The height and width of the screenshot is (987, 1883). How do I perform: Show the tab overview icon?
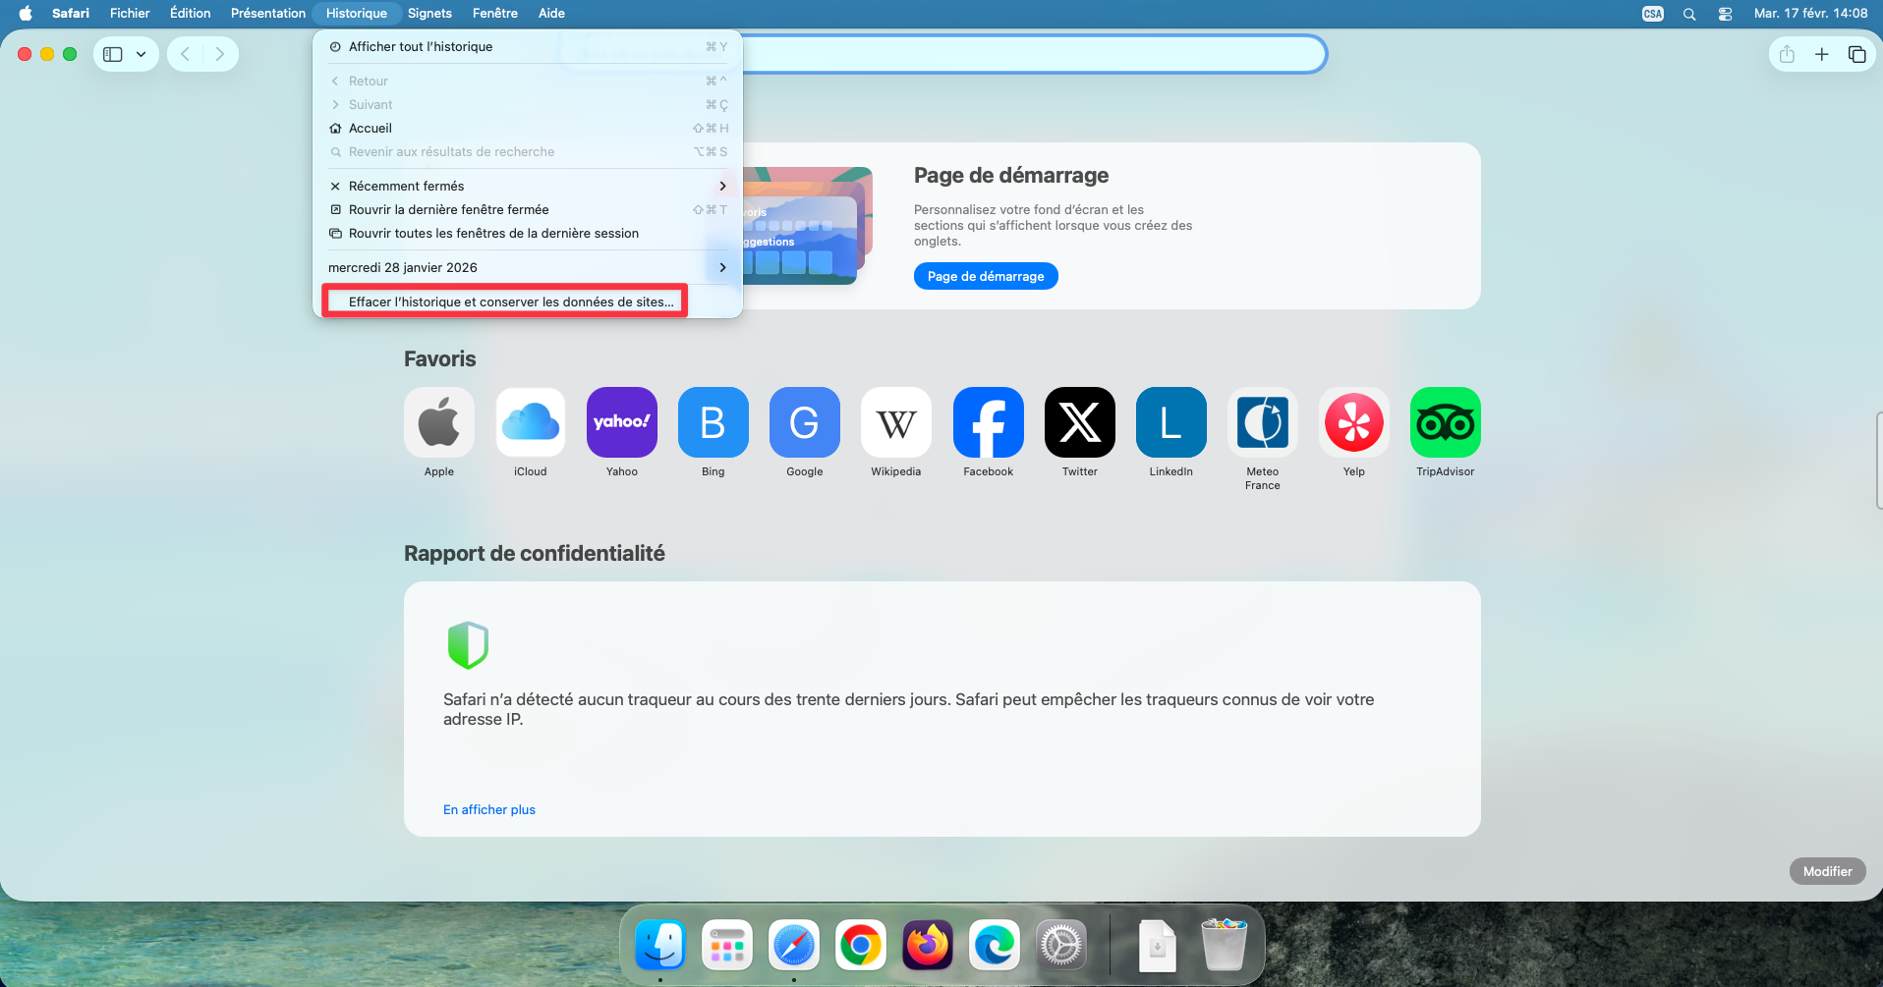point(1856,54)
